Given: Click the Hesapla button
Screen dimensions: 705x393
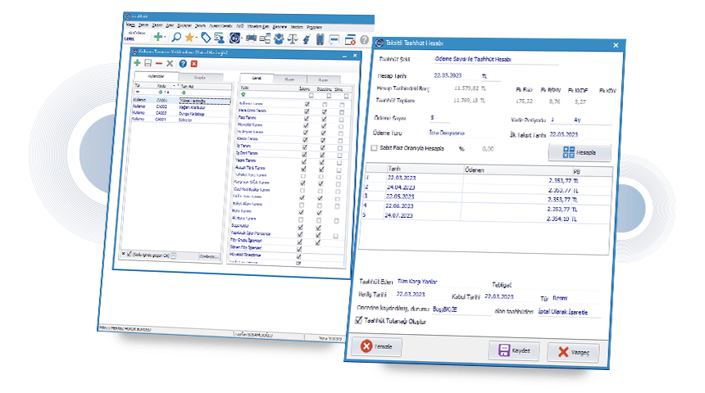Looking at the screenshot, I should point(580,153).
